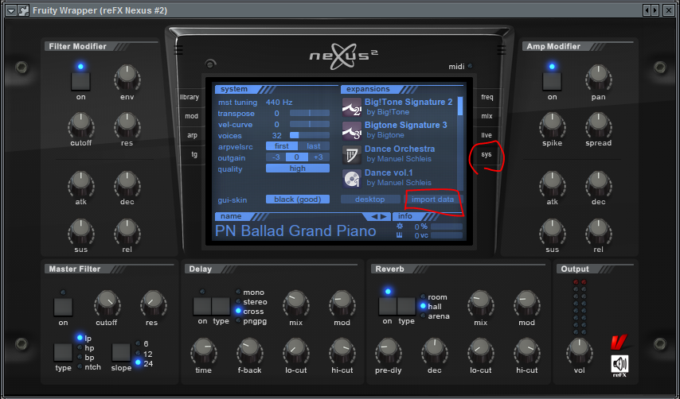Go to the next preset with the right arrow
The height and width of the screenshot is (399, 680).
click(x=383, y=216)
